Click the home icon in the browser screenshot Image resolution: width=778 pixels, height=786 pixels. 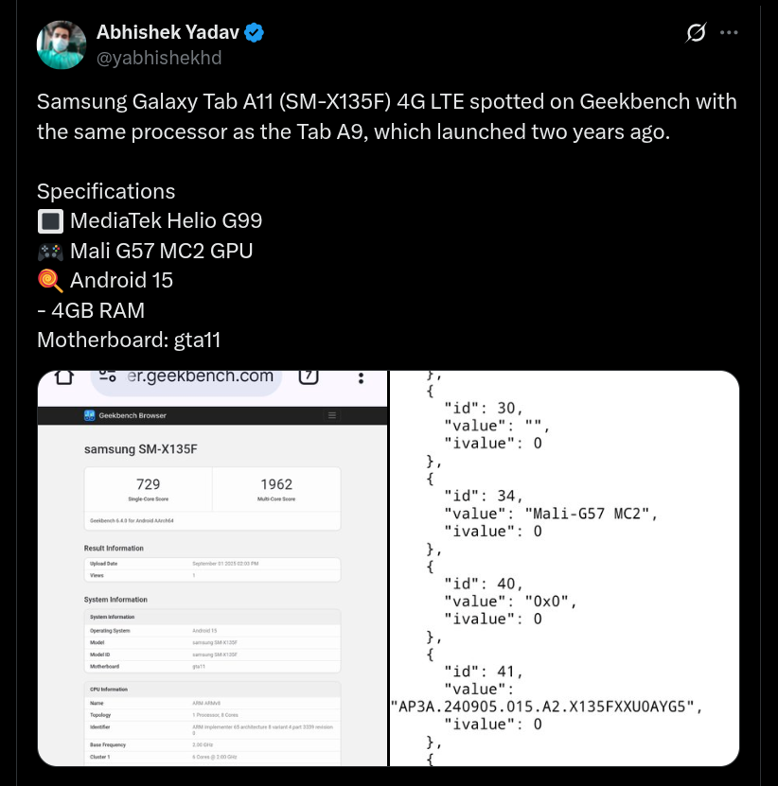[63, 376]
